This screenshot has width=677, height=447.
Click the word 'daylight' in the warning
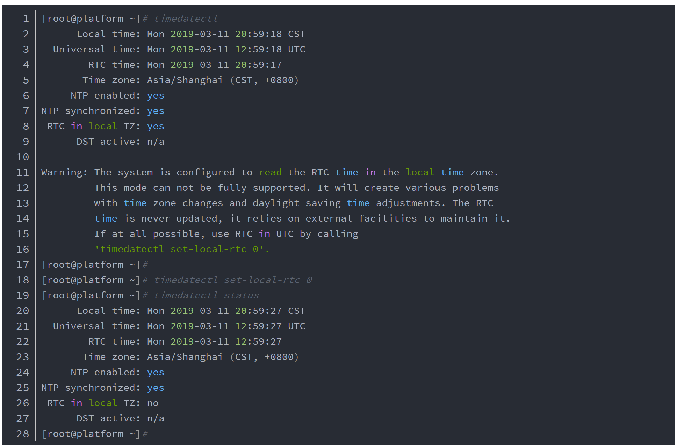pos(276,203)
